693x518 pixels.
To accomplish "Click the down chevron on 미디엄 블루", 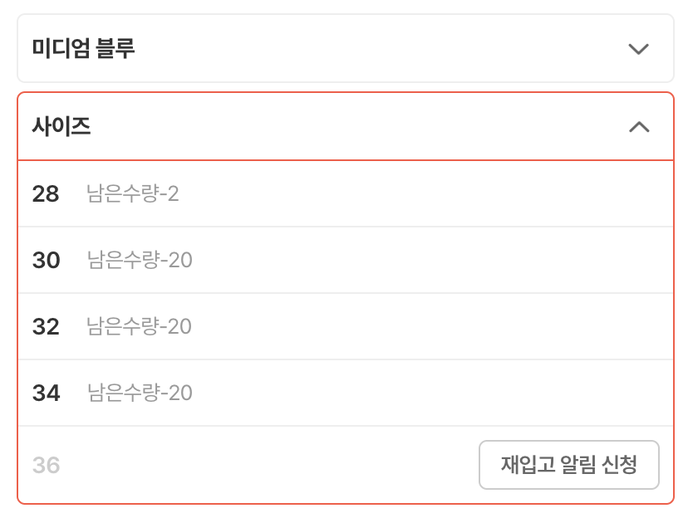I will click(638, 49).
